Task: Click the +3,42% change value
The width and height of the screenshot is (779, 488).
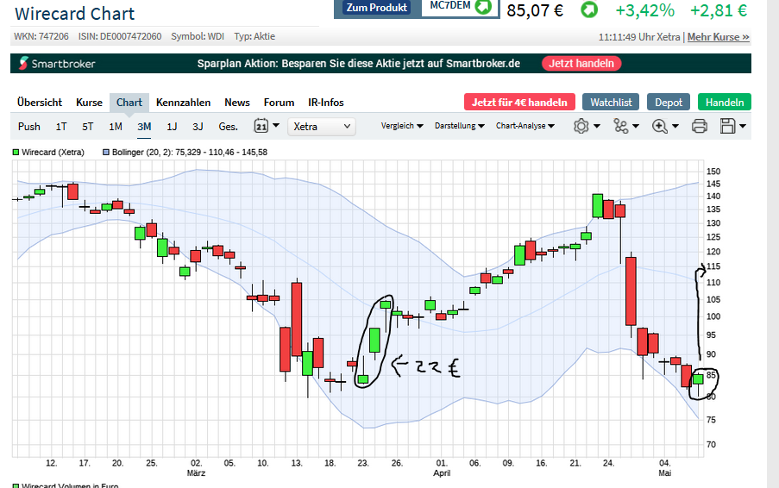Action: tap(645, 10)
